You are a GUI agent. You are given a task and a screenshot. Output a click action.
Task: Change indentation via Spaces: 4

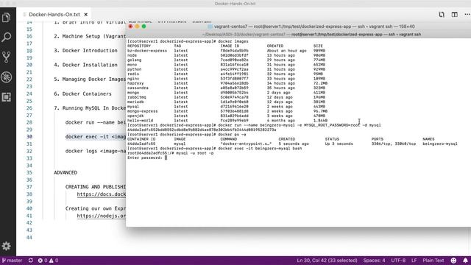374,261
